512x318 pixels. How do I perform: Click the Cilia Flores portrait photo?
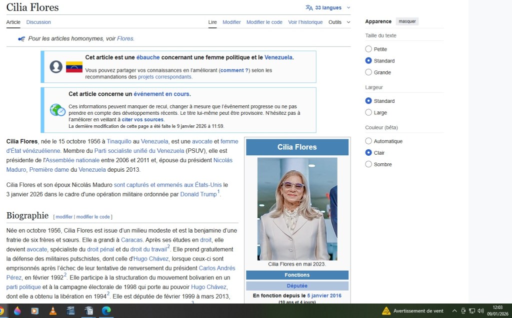coord(297,209)
